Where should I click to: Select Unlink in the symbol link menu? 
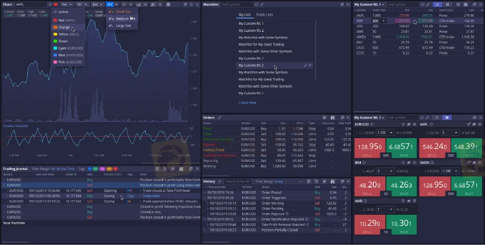tap(63, 12)
